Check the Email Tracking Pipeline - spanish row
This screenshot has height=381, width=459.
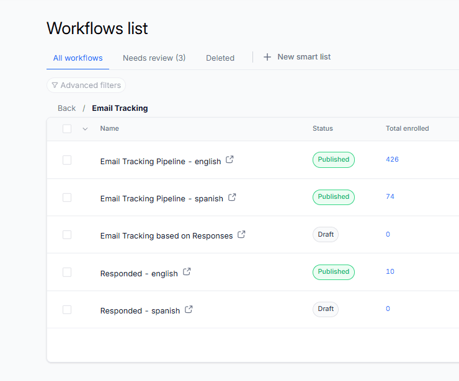[67, 198]
